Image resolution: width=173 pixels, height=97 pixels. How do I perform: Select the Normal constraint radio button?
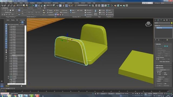[x=163, y=74]
